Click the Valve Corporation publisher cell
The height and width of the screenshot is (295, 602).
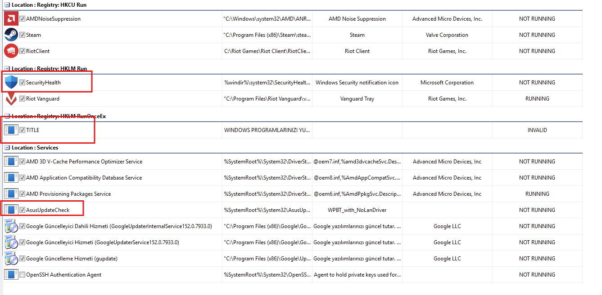pos(447,35)
